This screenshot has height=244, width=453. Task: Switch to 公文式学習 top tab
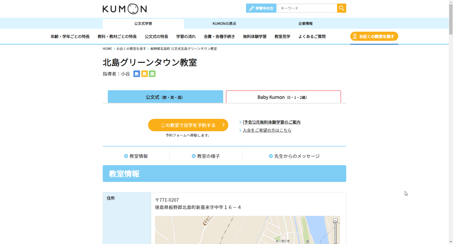point(143,24)
